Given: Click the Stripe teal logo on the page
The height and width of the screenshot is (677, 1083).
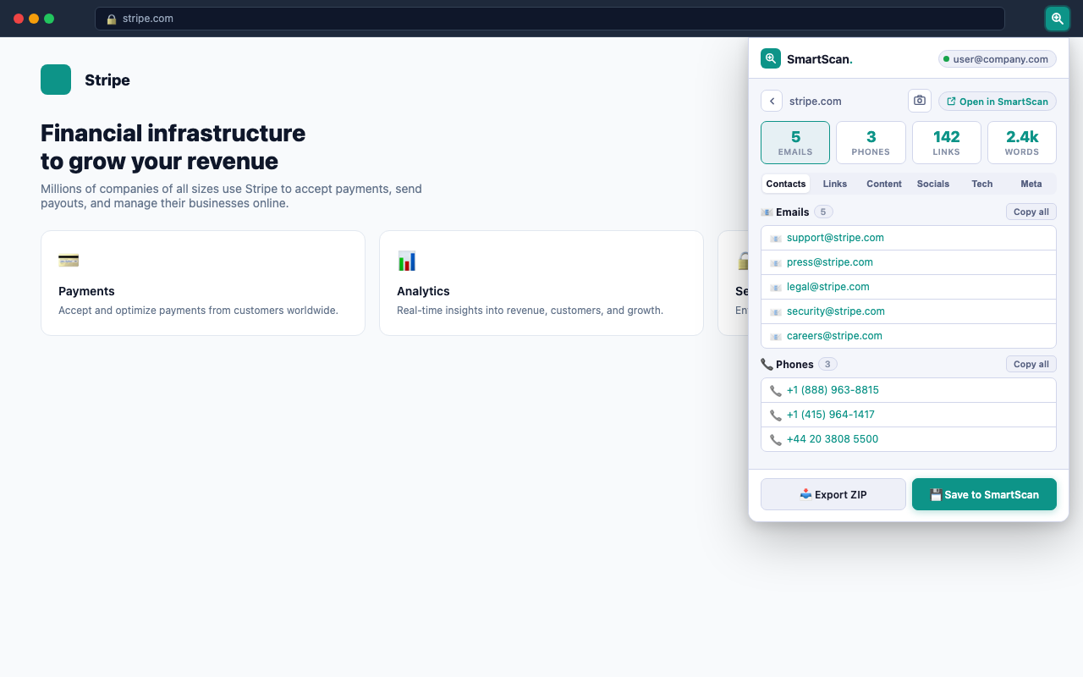Looking at the screenshot, I should point(56,80).
